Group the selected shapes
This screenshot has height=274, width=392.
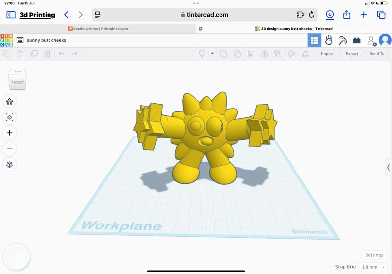tap(223, 54)
